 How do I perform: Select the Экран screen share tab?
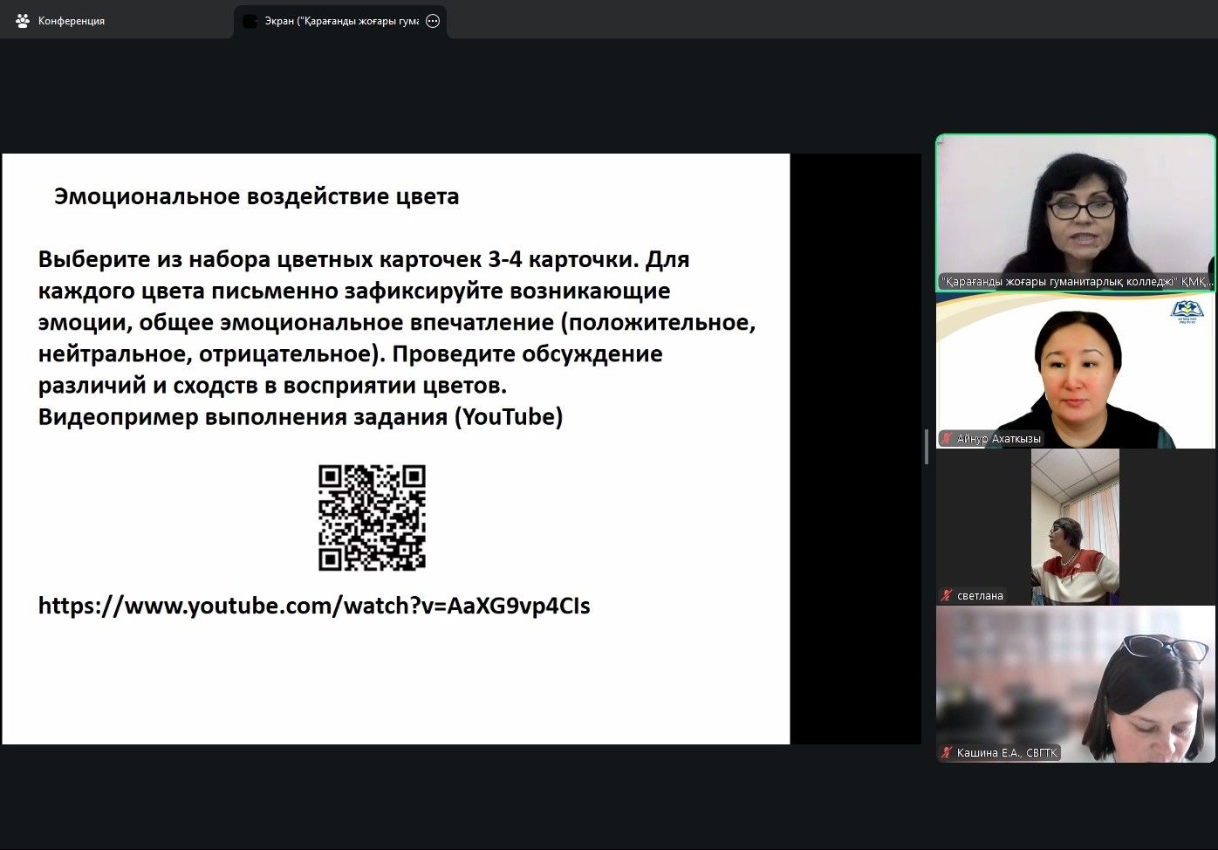[340, 21]
